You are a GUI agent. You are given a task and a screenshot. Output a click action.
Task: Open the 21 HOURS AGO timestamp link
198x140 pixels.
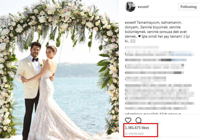(134, 134)
